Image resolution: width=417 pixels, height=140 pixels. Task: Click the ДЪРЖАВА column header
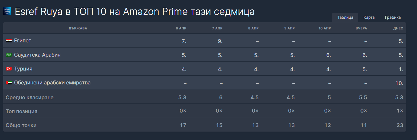[x=78, y=28]
